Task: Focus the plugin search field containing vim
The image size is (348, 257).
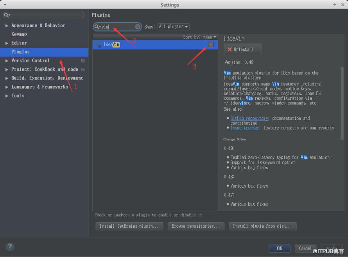Action: [x=117, y=27]
